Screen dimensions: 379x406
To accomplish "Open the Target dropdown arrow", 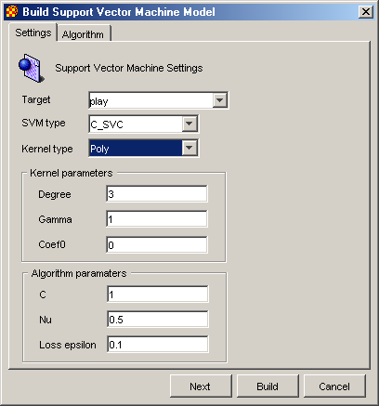I will [x=219, y=100].
